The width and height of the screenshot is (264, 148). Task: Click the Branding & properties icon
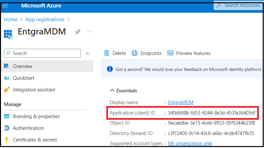click(x=7, y=116)
